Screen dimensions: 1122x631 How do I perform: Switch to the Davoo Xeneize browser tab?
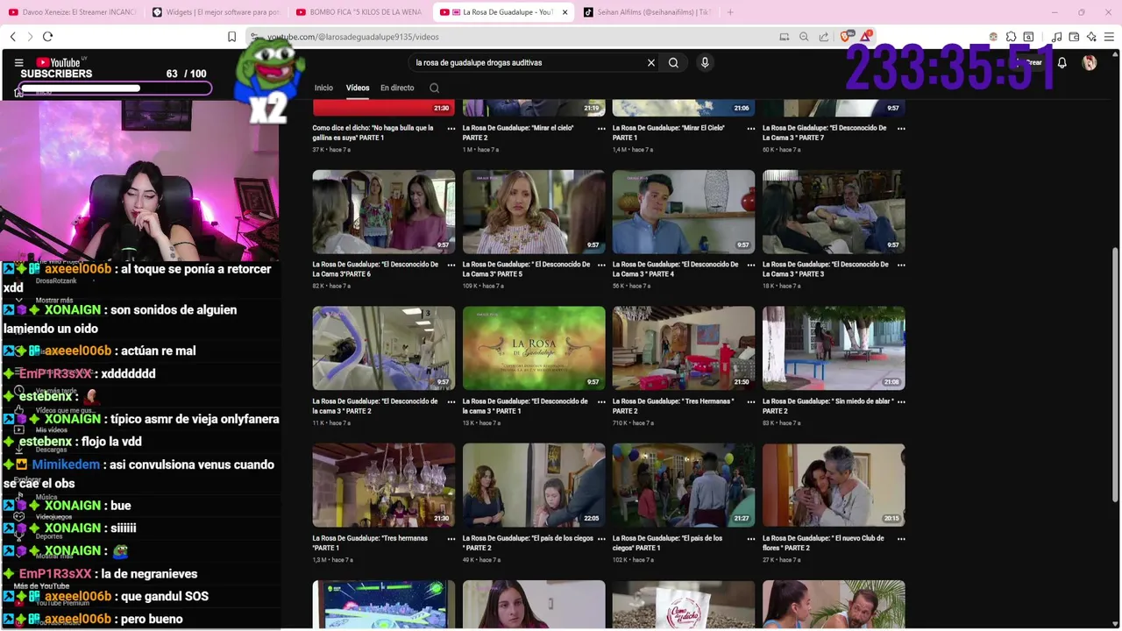tap(72, 12)
